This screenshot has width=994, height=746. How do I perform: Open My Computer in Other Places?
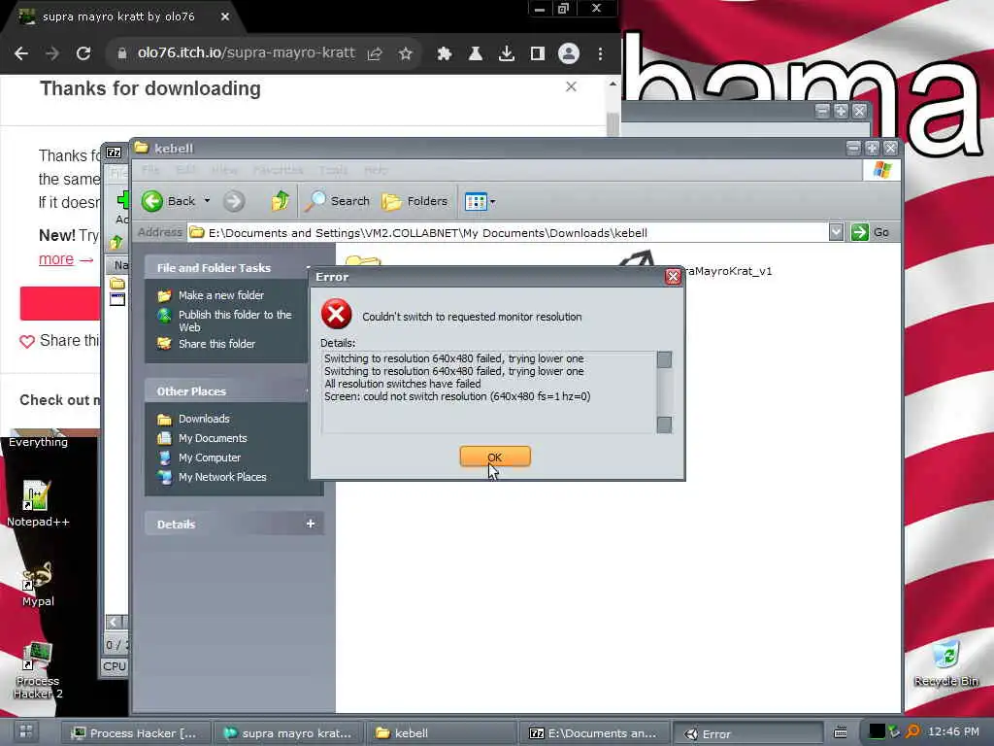tap(210, 458)
